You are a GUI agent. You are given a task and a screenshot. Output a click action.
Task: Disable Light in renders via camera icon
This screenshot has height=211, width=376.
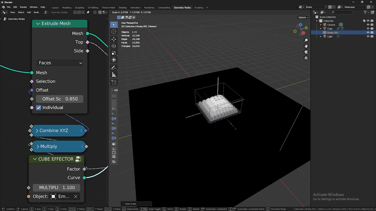[x=372, y=36]
